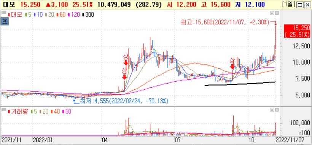
Task: Close the 거래량 volume pane
Action: coord(277,110)
